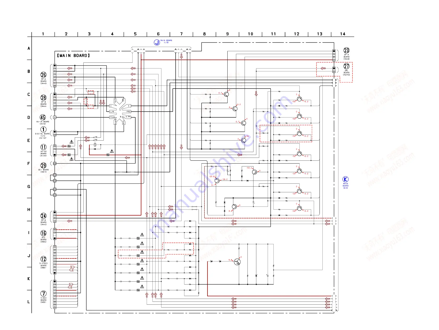The height and width of the screenshot is (330, 439).
Task: Click the PHASE selector switch position
Action: tap(115, 121)
